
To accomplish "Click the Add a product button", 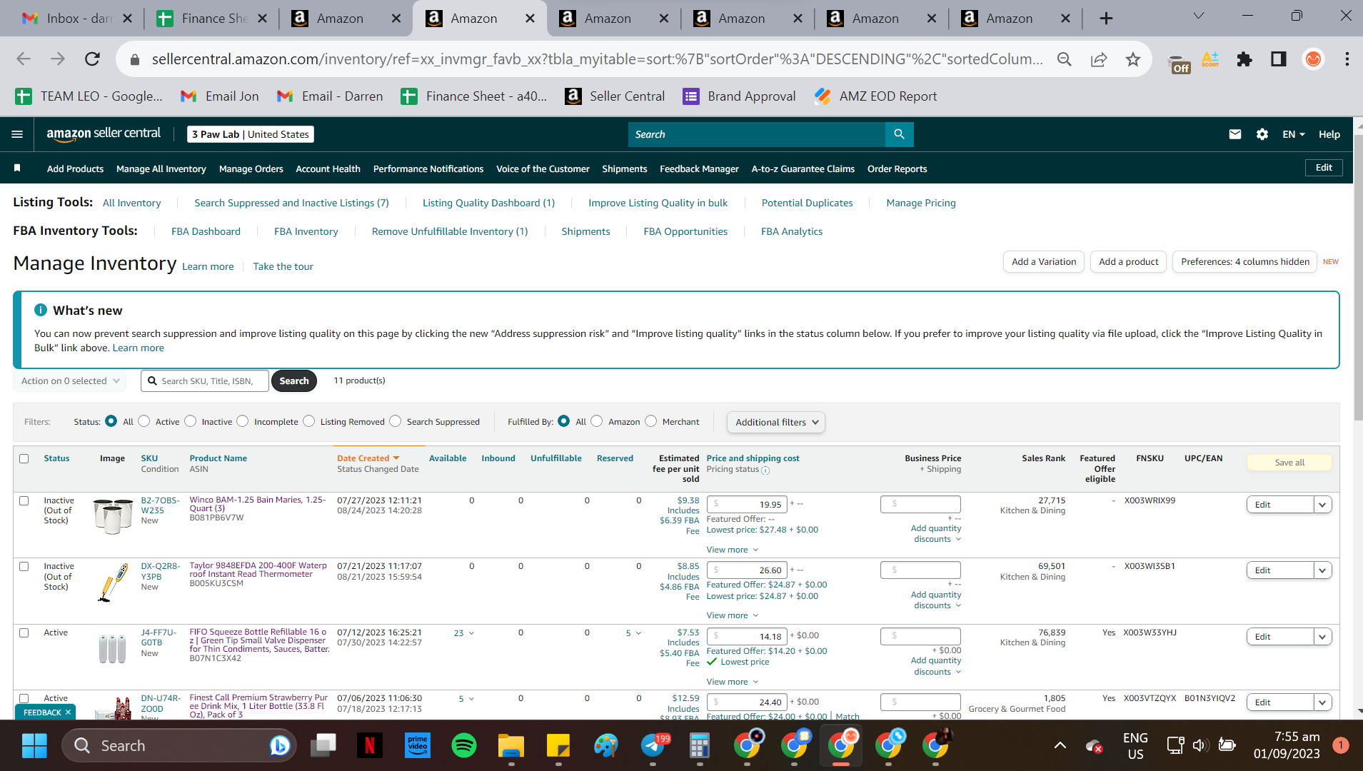I will point(1129,262).
